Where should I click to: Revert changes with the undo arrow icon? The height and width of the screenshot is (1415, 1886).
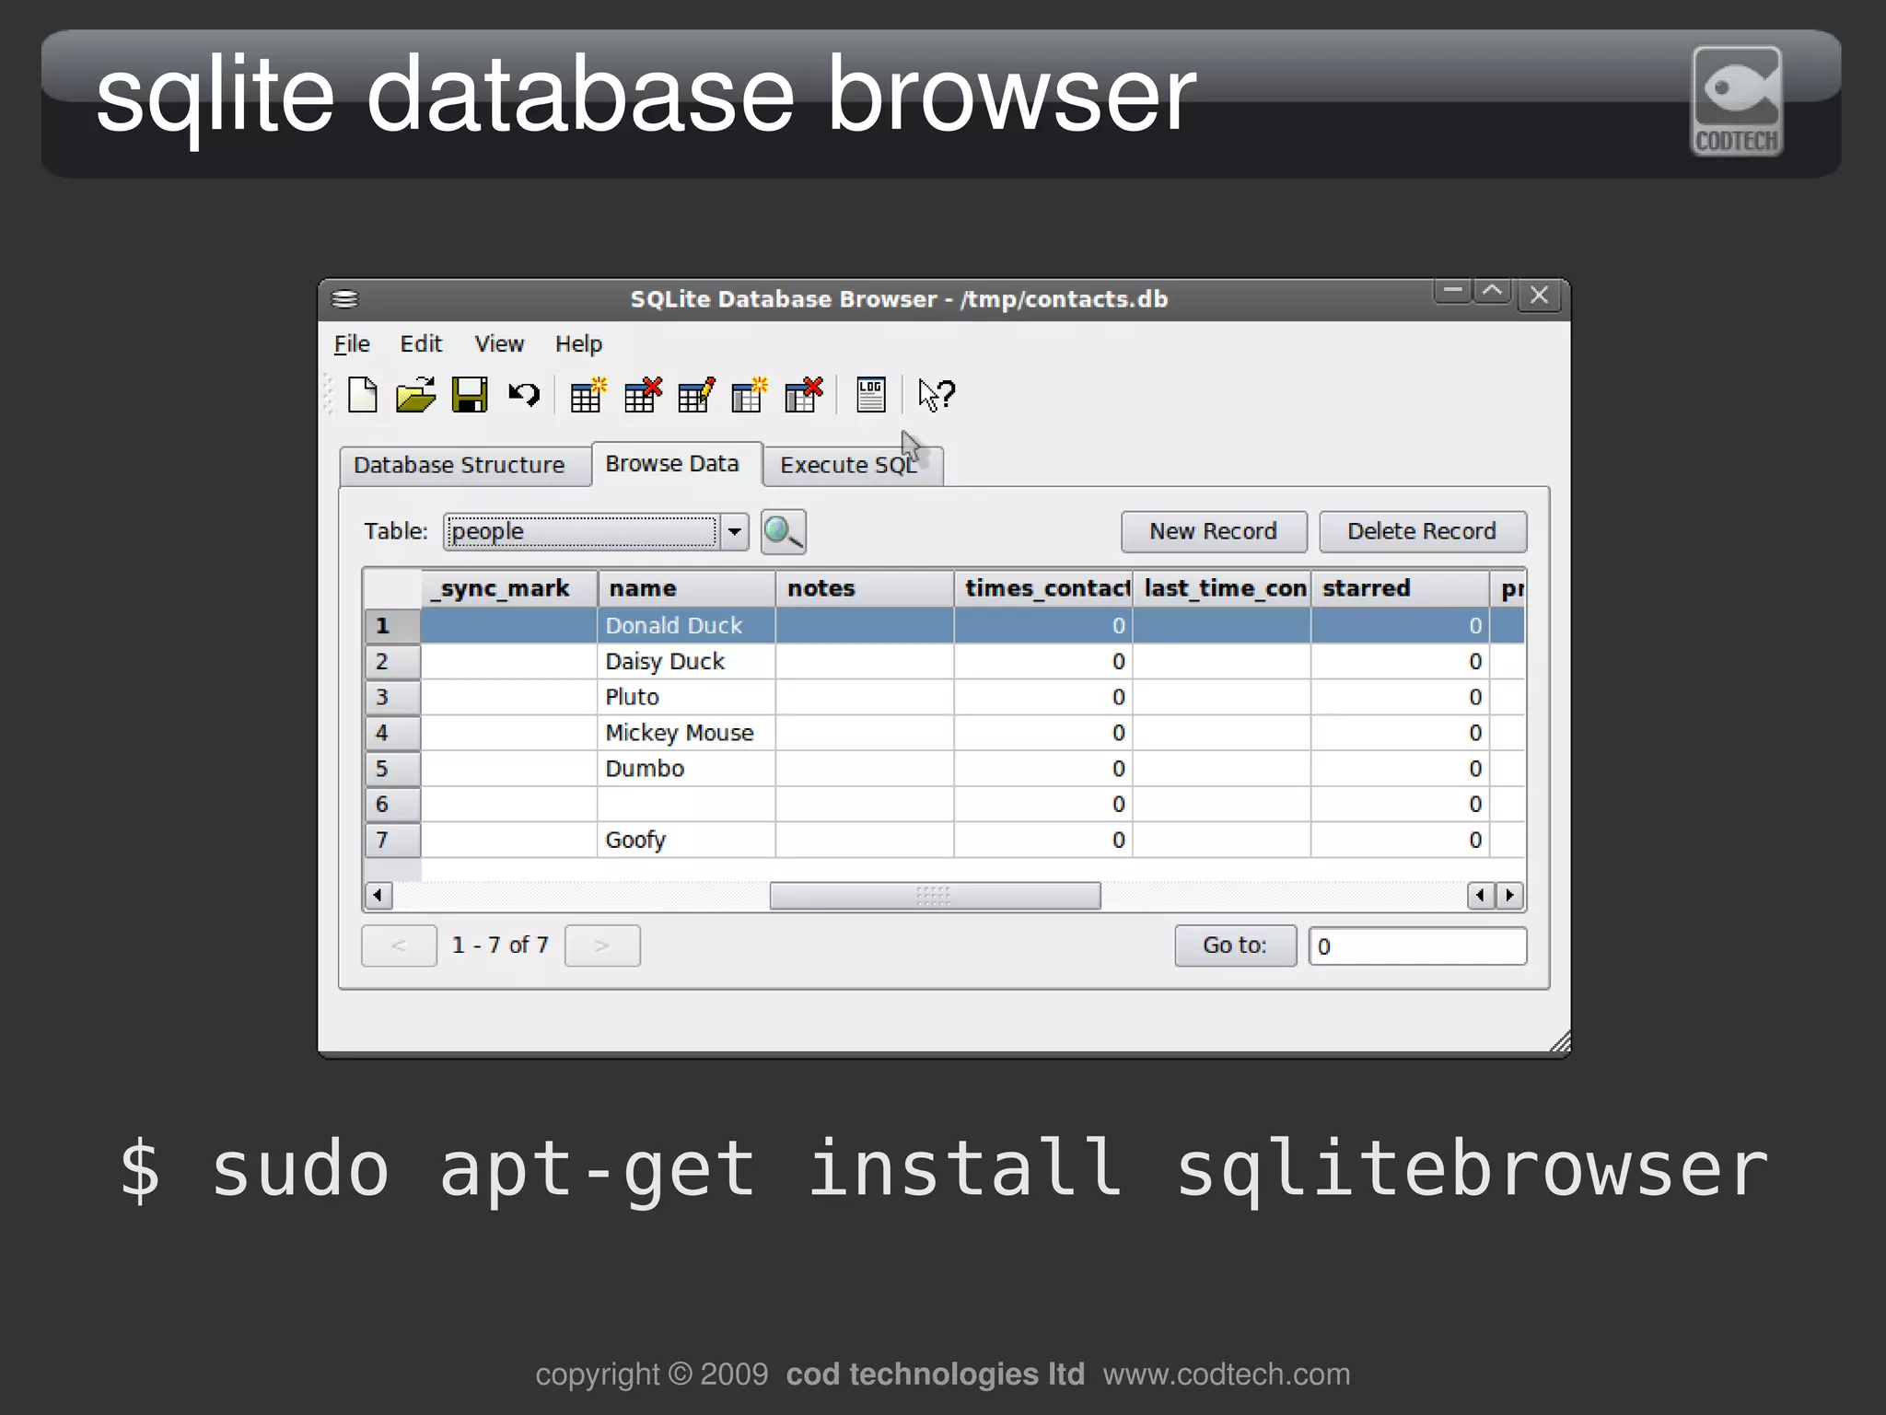click(x=524, y=395)
